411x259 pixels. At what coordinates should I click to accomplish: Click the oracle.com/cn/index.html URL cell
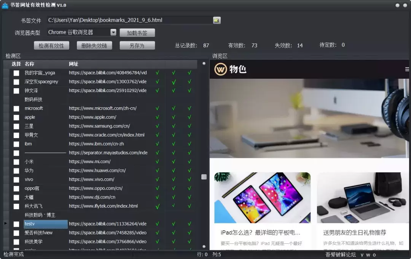(x=107, y=135)
